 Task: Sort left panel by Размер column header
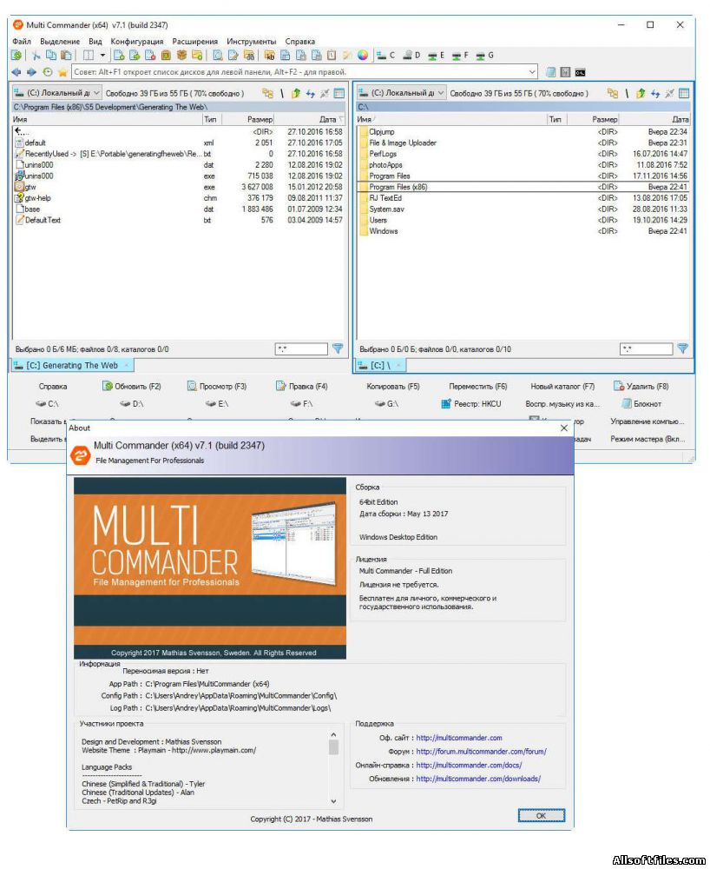247,119
